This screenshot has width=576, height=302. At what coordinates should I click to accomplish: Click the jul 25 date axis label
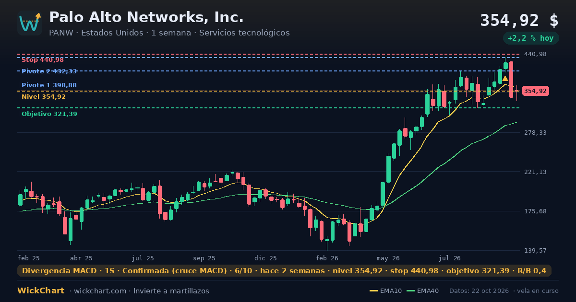[143, 258]
